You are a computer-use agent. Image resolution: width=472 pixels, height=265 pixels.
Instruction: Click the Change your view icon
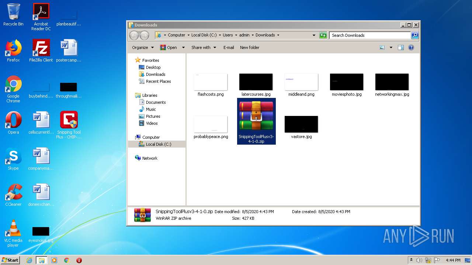click(x=382, y=47)
